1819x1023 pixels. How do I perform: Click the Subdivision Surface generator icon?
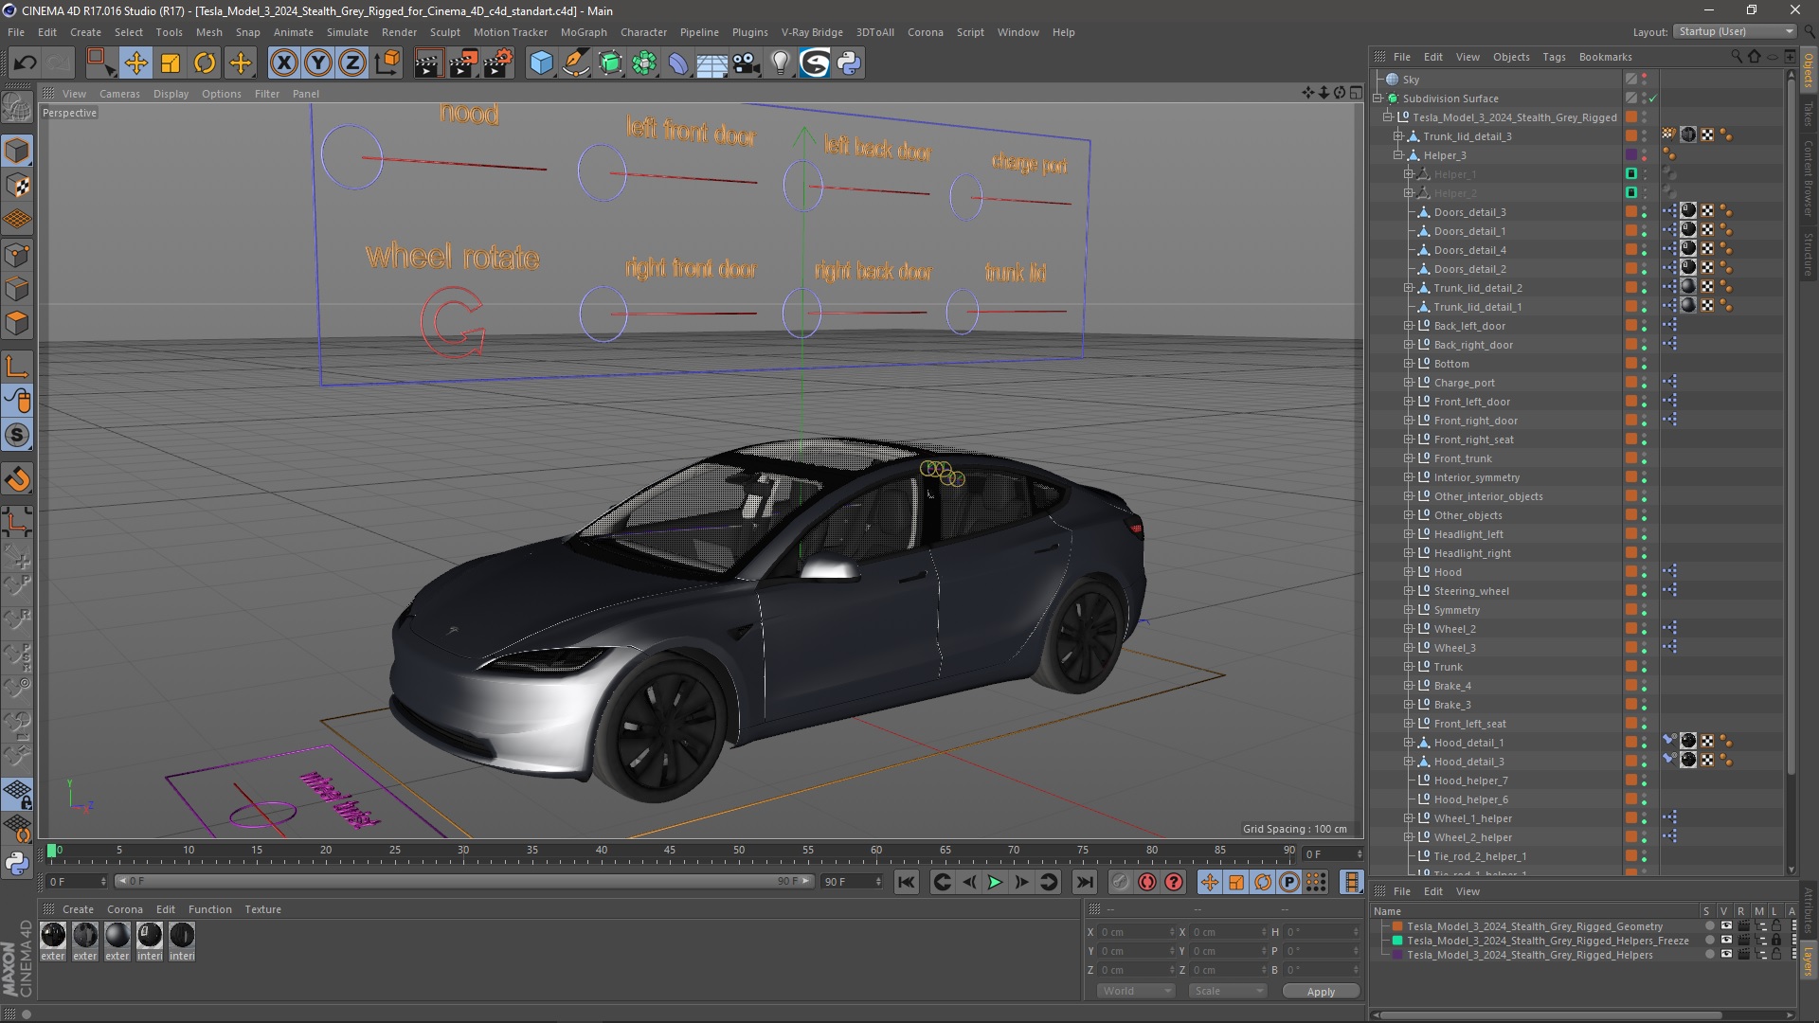[x=611, y=63]
